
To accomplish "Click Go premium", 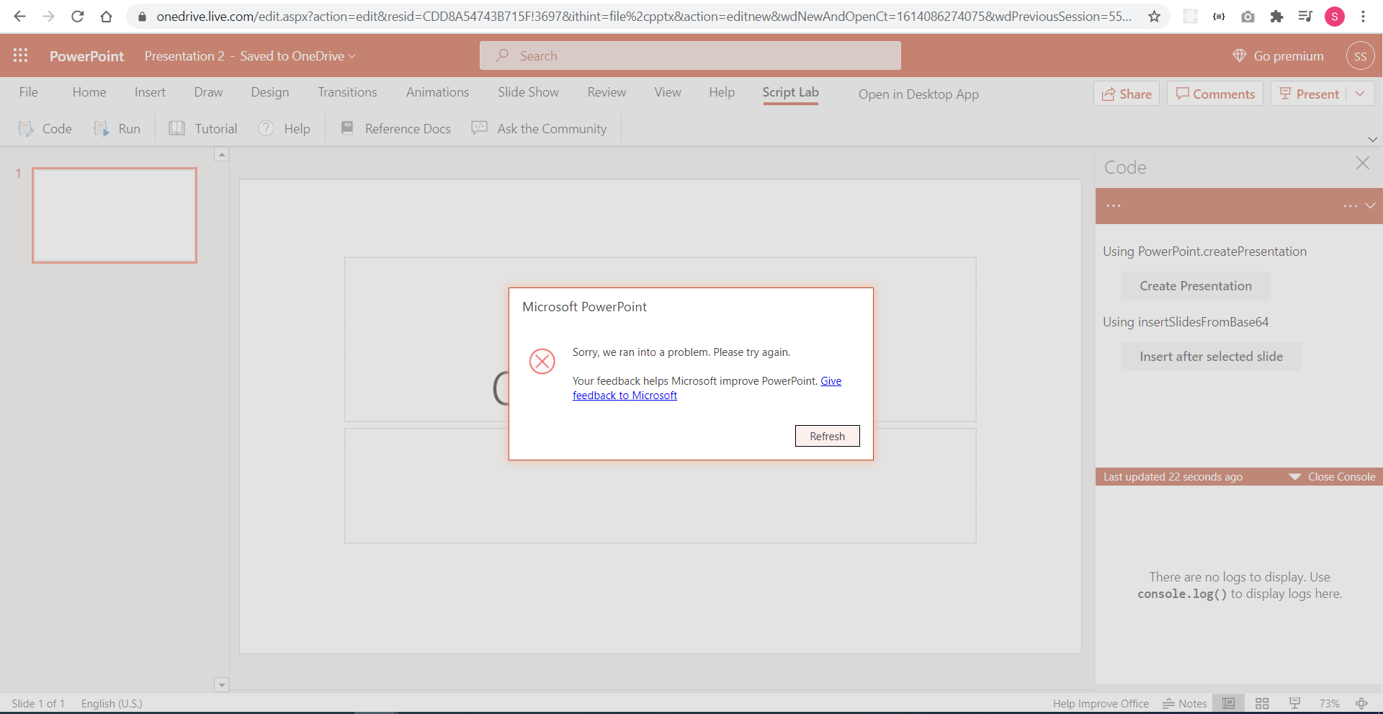I will (x=1279, y=55).
